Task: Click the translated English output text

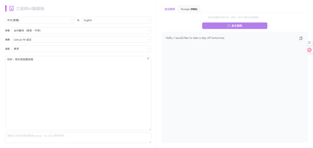Action: pos(195,38)
